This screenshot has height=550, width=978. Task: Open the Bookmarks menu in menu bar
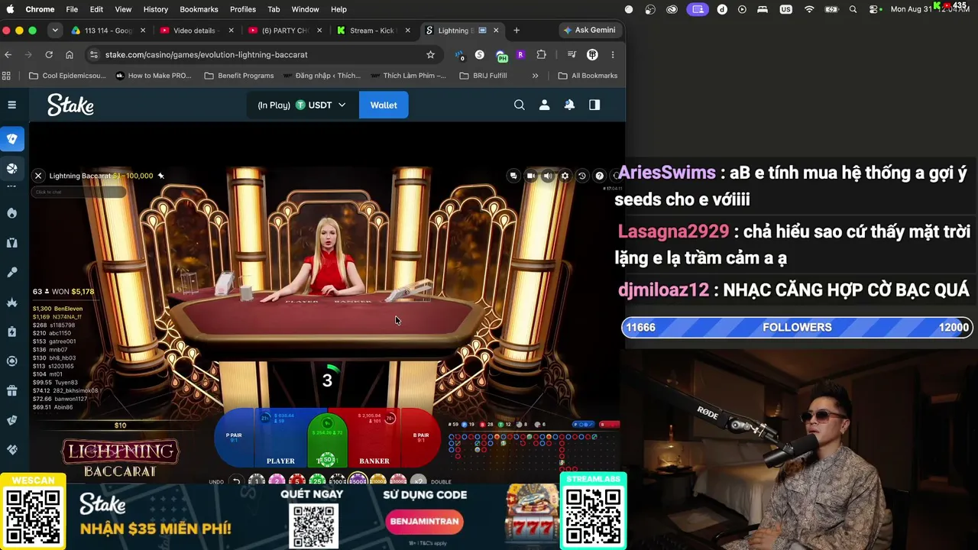(x=199, y=9)
